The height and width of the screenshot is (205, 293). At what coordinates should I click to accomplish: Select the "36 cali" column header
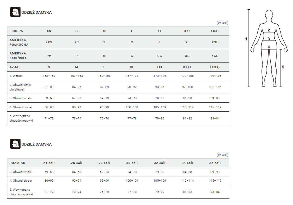[x=215, y=163]
